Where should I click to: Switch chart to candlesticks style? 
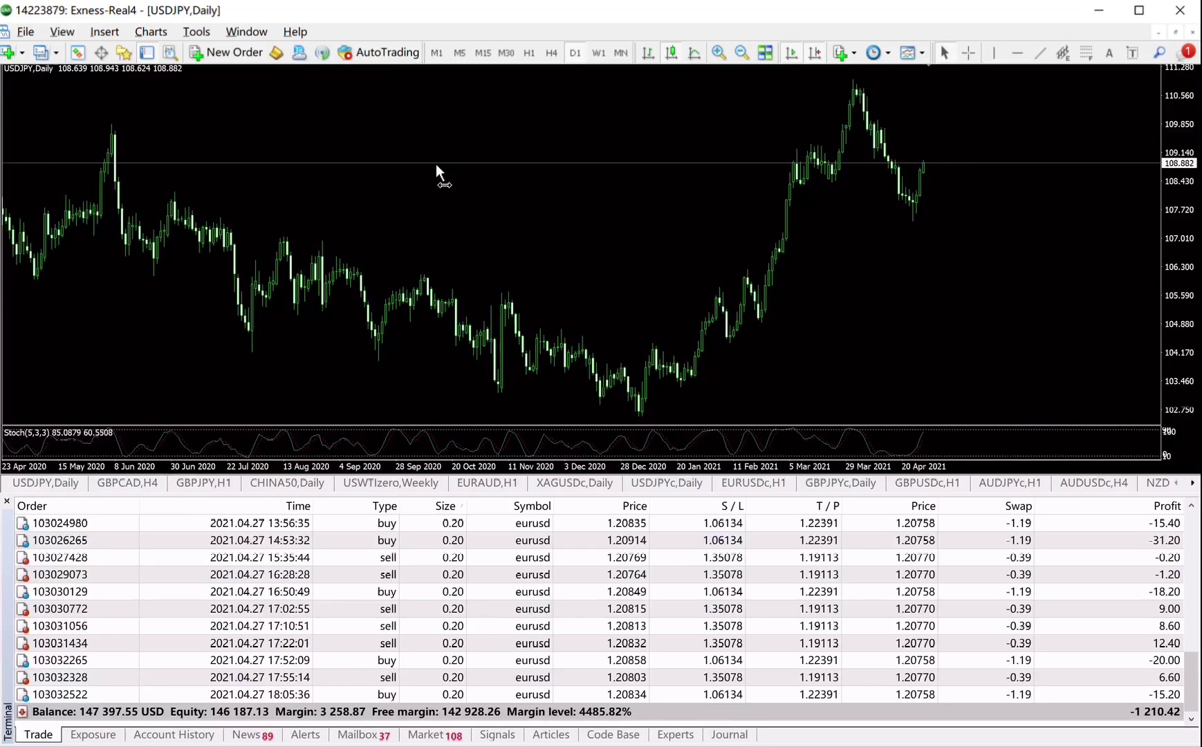[671, 53]
